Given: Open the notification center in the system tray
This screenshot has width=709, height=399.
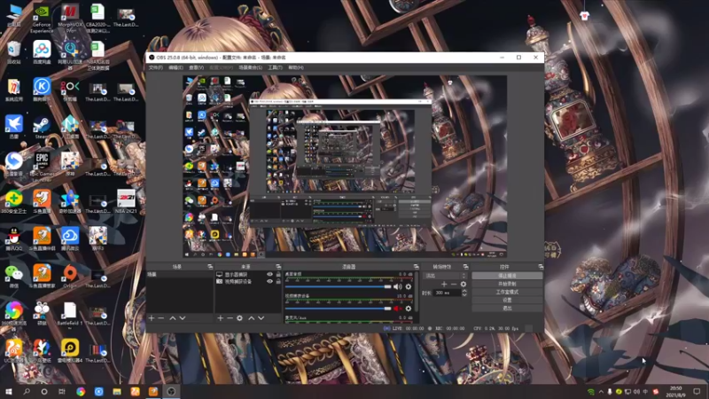Looking at the screenshot, I should click(x=697, y=391).
